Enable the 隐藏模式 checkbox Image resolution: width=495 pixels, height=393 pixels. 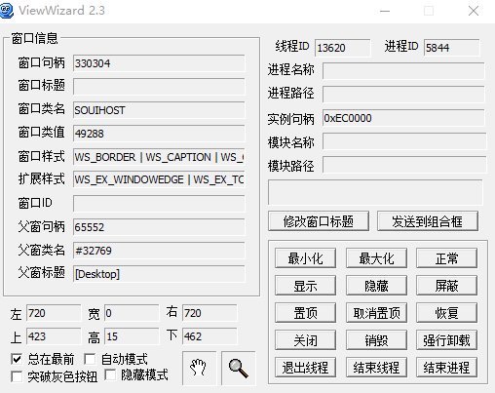tap(110, 374)
